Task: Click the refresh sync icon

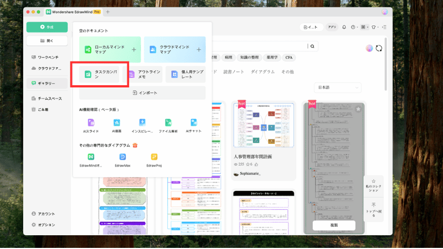Action: point(379,48)
